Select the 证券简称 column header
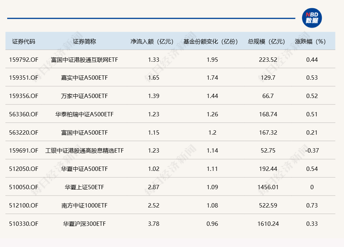Image resolution: width=344 pixels, height=247 pixels. pyautogui.click(x=84, y=41)
